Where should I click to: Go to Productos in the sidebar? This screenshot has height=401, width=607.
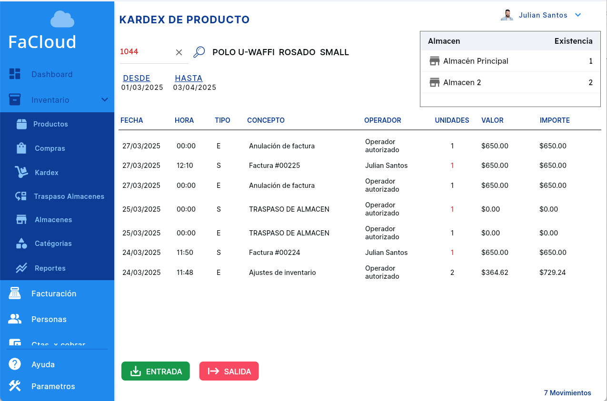pyautogui.click(x=50, y=124)
